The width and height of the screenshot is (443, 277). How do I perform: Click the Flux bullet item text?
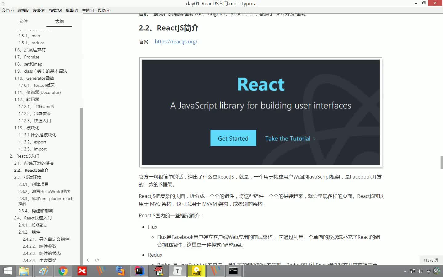tap(153, 227)
